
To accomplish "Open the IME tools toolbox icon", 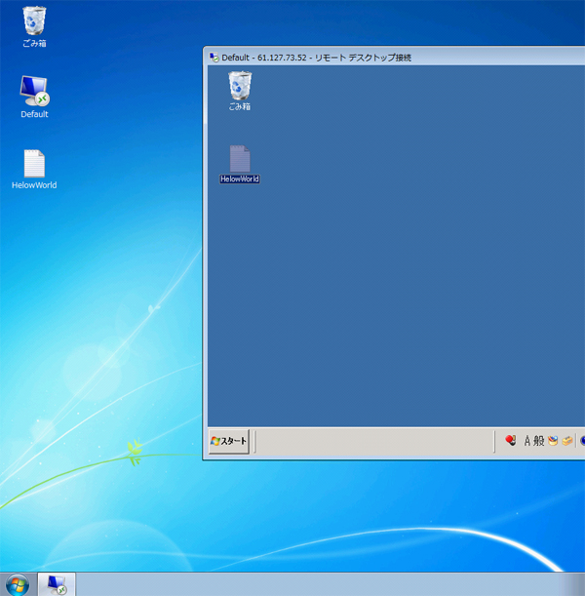I will click(567, 441).
